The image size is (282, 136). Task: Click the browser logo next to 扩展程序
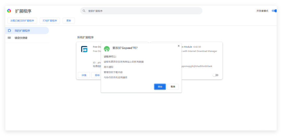(9, 11)
